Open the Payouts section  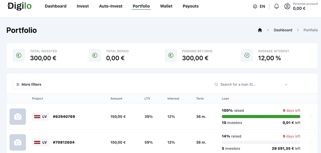click(x=191, y=6)
